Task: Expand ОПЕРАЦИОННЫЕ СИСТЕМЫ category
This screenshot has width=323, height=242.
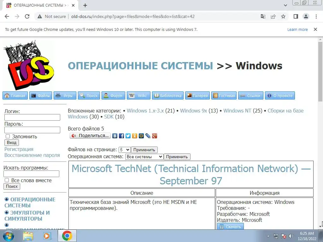Action: [7, 199]
